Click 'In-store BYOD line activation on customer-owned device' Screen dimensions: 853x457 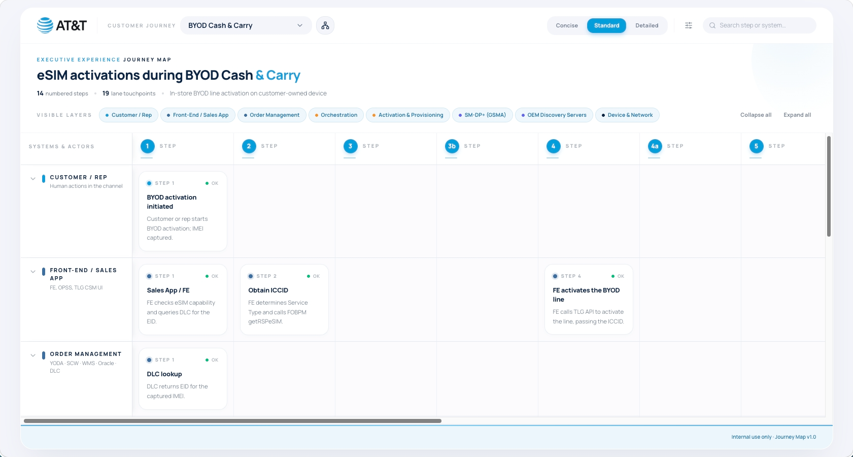(x=248, y=93)
